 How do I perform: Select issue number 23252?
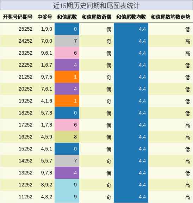pos(25,53)
